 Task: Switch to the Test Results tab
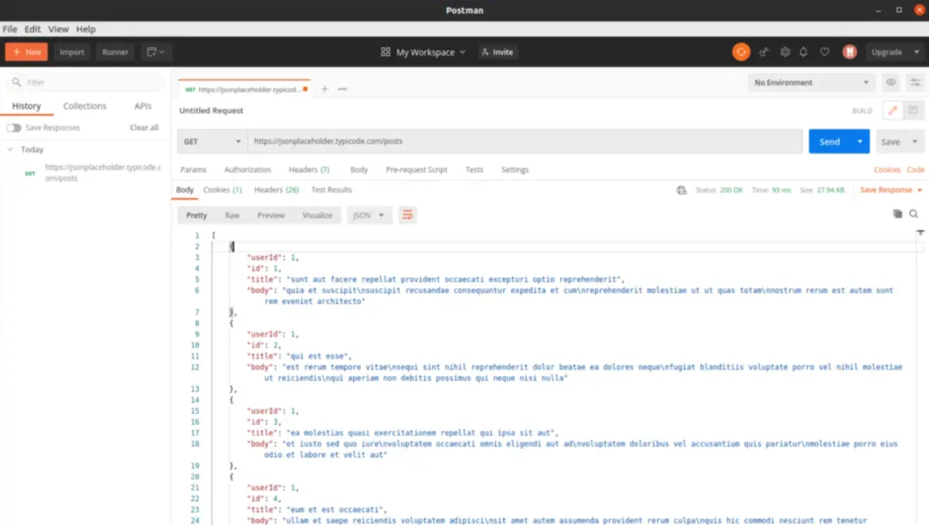[x=331, y=190]
